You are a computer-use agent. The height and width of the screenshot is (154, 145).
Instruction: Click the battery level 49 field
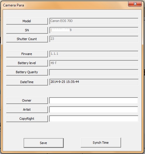click(94, 63)
